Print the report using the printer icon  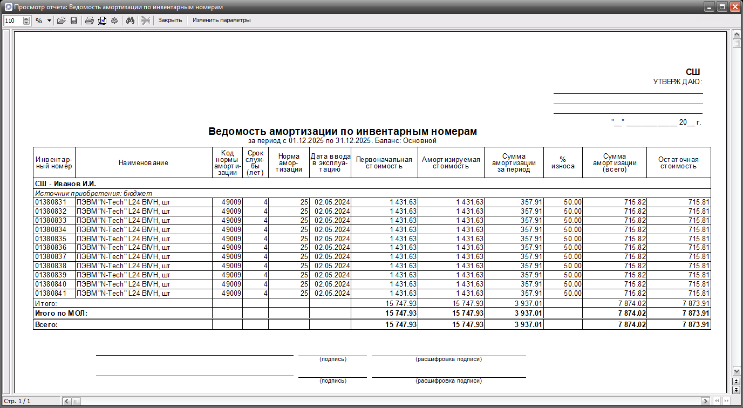point(90,21)
